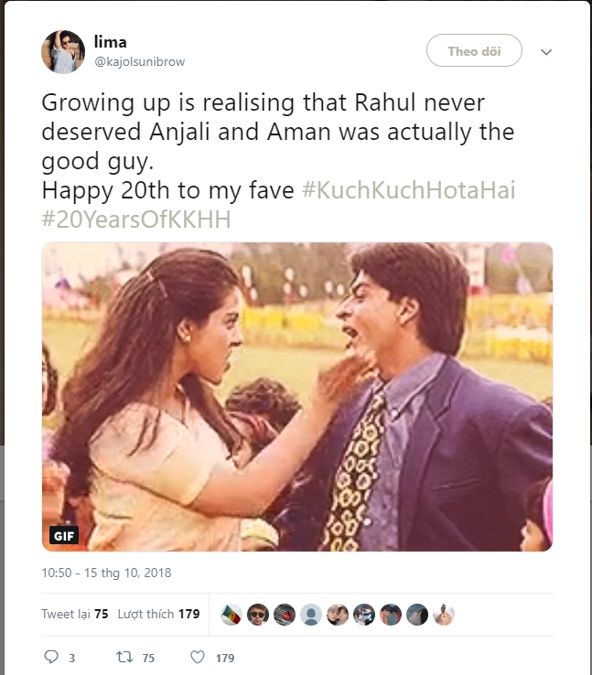Click the second liker avatar wearing sunglasses
Screen dimensions: 592x675
pos(259,614)
